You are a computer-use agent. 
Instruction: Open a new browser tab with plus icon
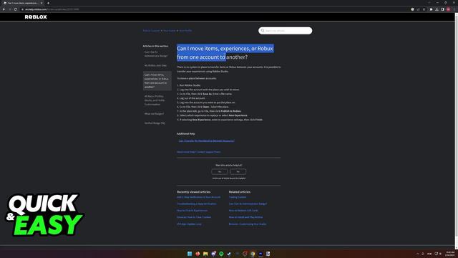point(48,3)
